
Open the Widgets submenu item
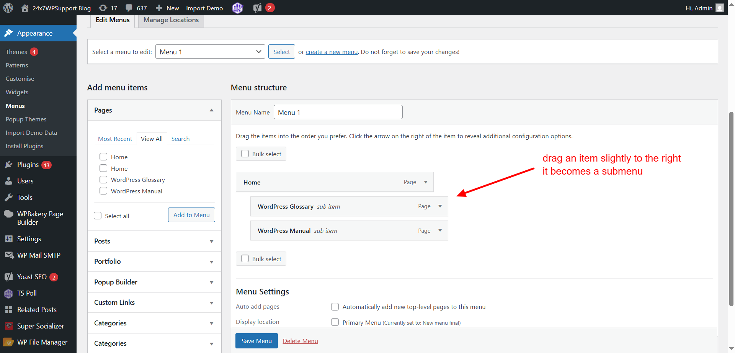click(17, 92)
